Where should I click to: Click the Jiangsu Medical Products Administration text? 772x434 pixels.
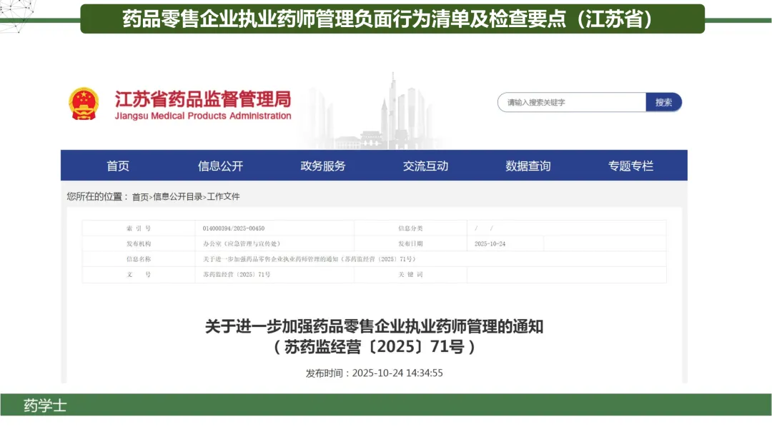point(203,116)
